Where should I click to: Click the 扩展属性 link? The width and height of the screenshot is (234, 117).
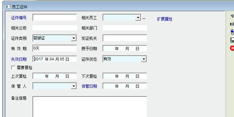pyautogui.click(x=165, y=19)
